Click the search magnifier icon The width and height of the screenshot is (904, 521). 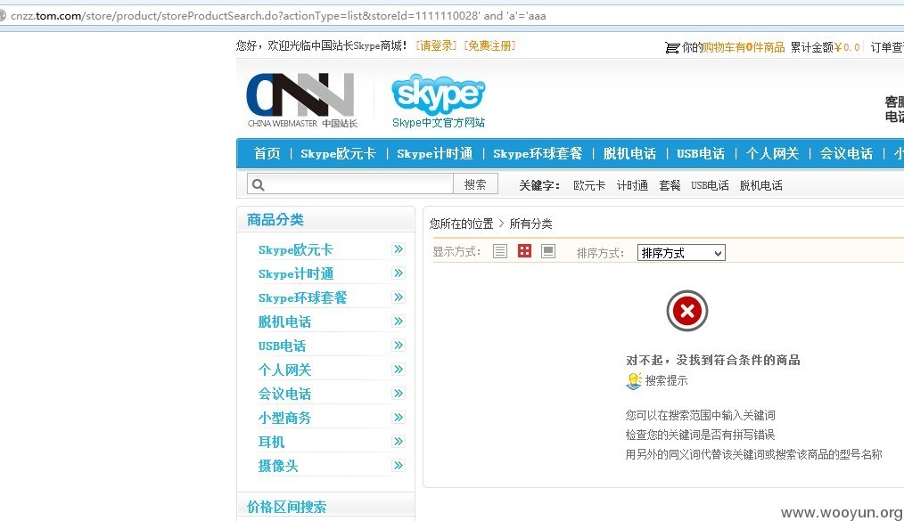coord(259,184)
